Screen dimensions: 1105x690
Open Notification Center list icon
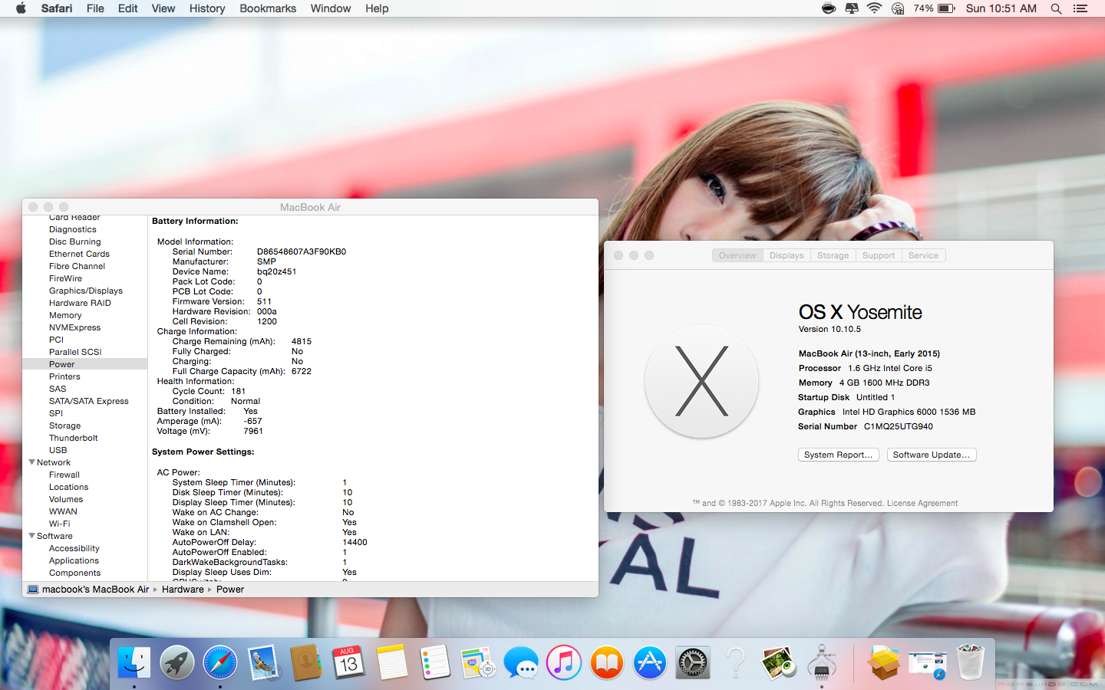pyautogui.click(x=1080, y=8)
